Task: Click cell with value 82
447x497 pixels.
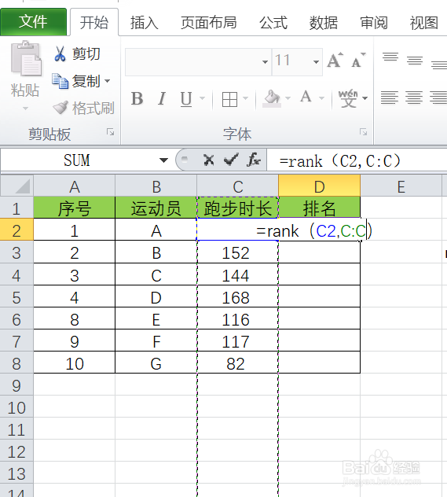Action: click(238, 363)
